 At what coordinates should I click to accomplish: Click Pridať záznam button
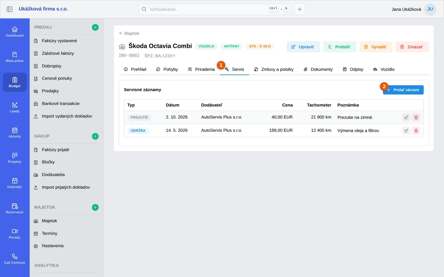pyautogui.click(x=403, y=90)
